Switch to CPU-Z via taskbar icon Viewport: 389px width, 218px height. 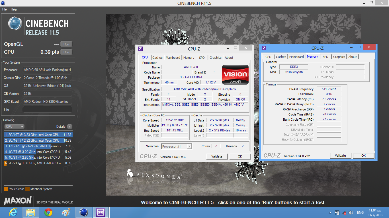point(101,212)
